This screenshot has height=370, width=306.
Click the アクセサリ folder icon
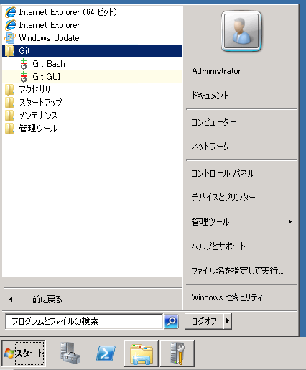9,90
